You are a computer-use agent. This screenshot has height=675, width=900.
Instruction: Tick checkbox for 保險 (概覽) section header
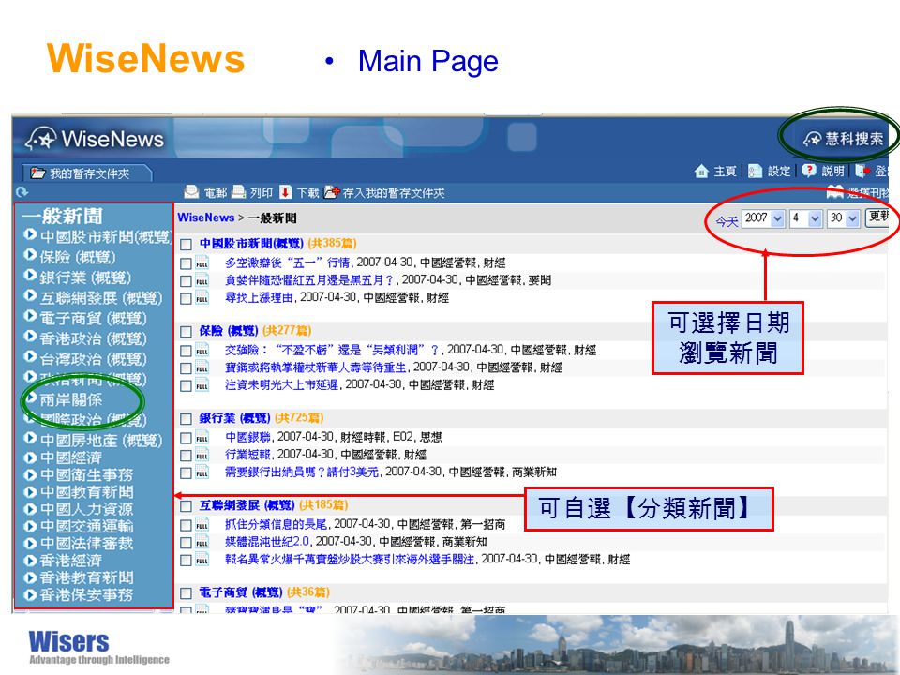(x=186, y=332)
